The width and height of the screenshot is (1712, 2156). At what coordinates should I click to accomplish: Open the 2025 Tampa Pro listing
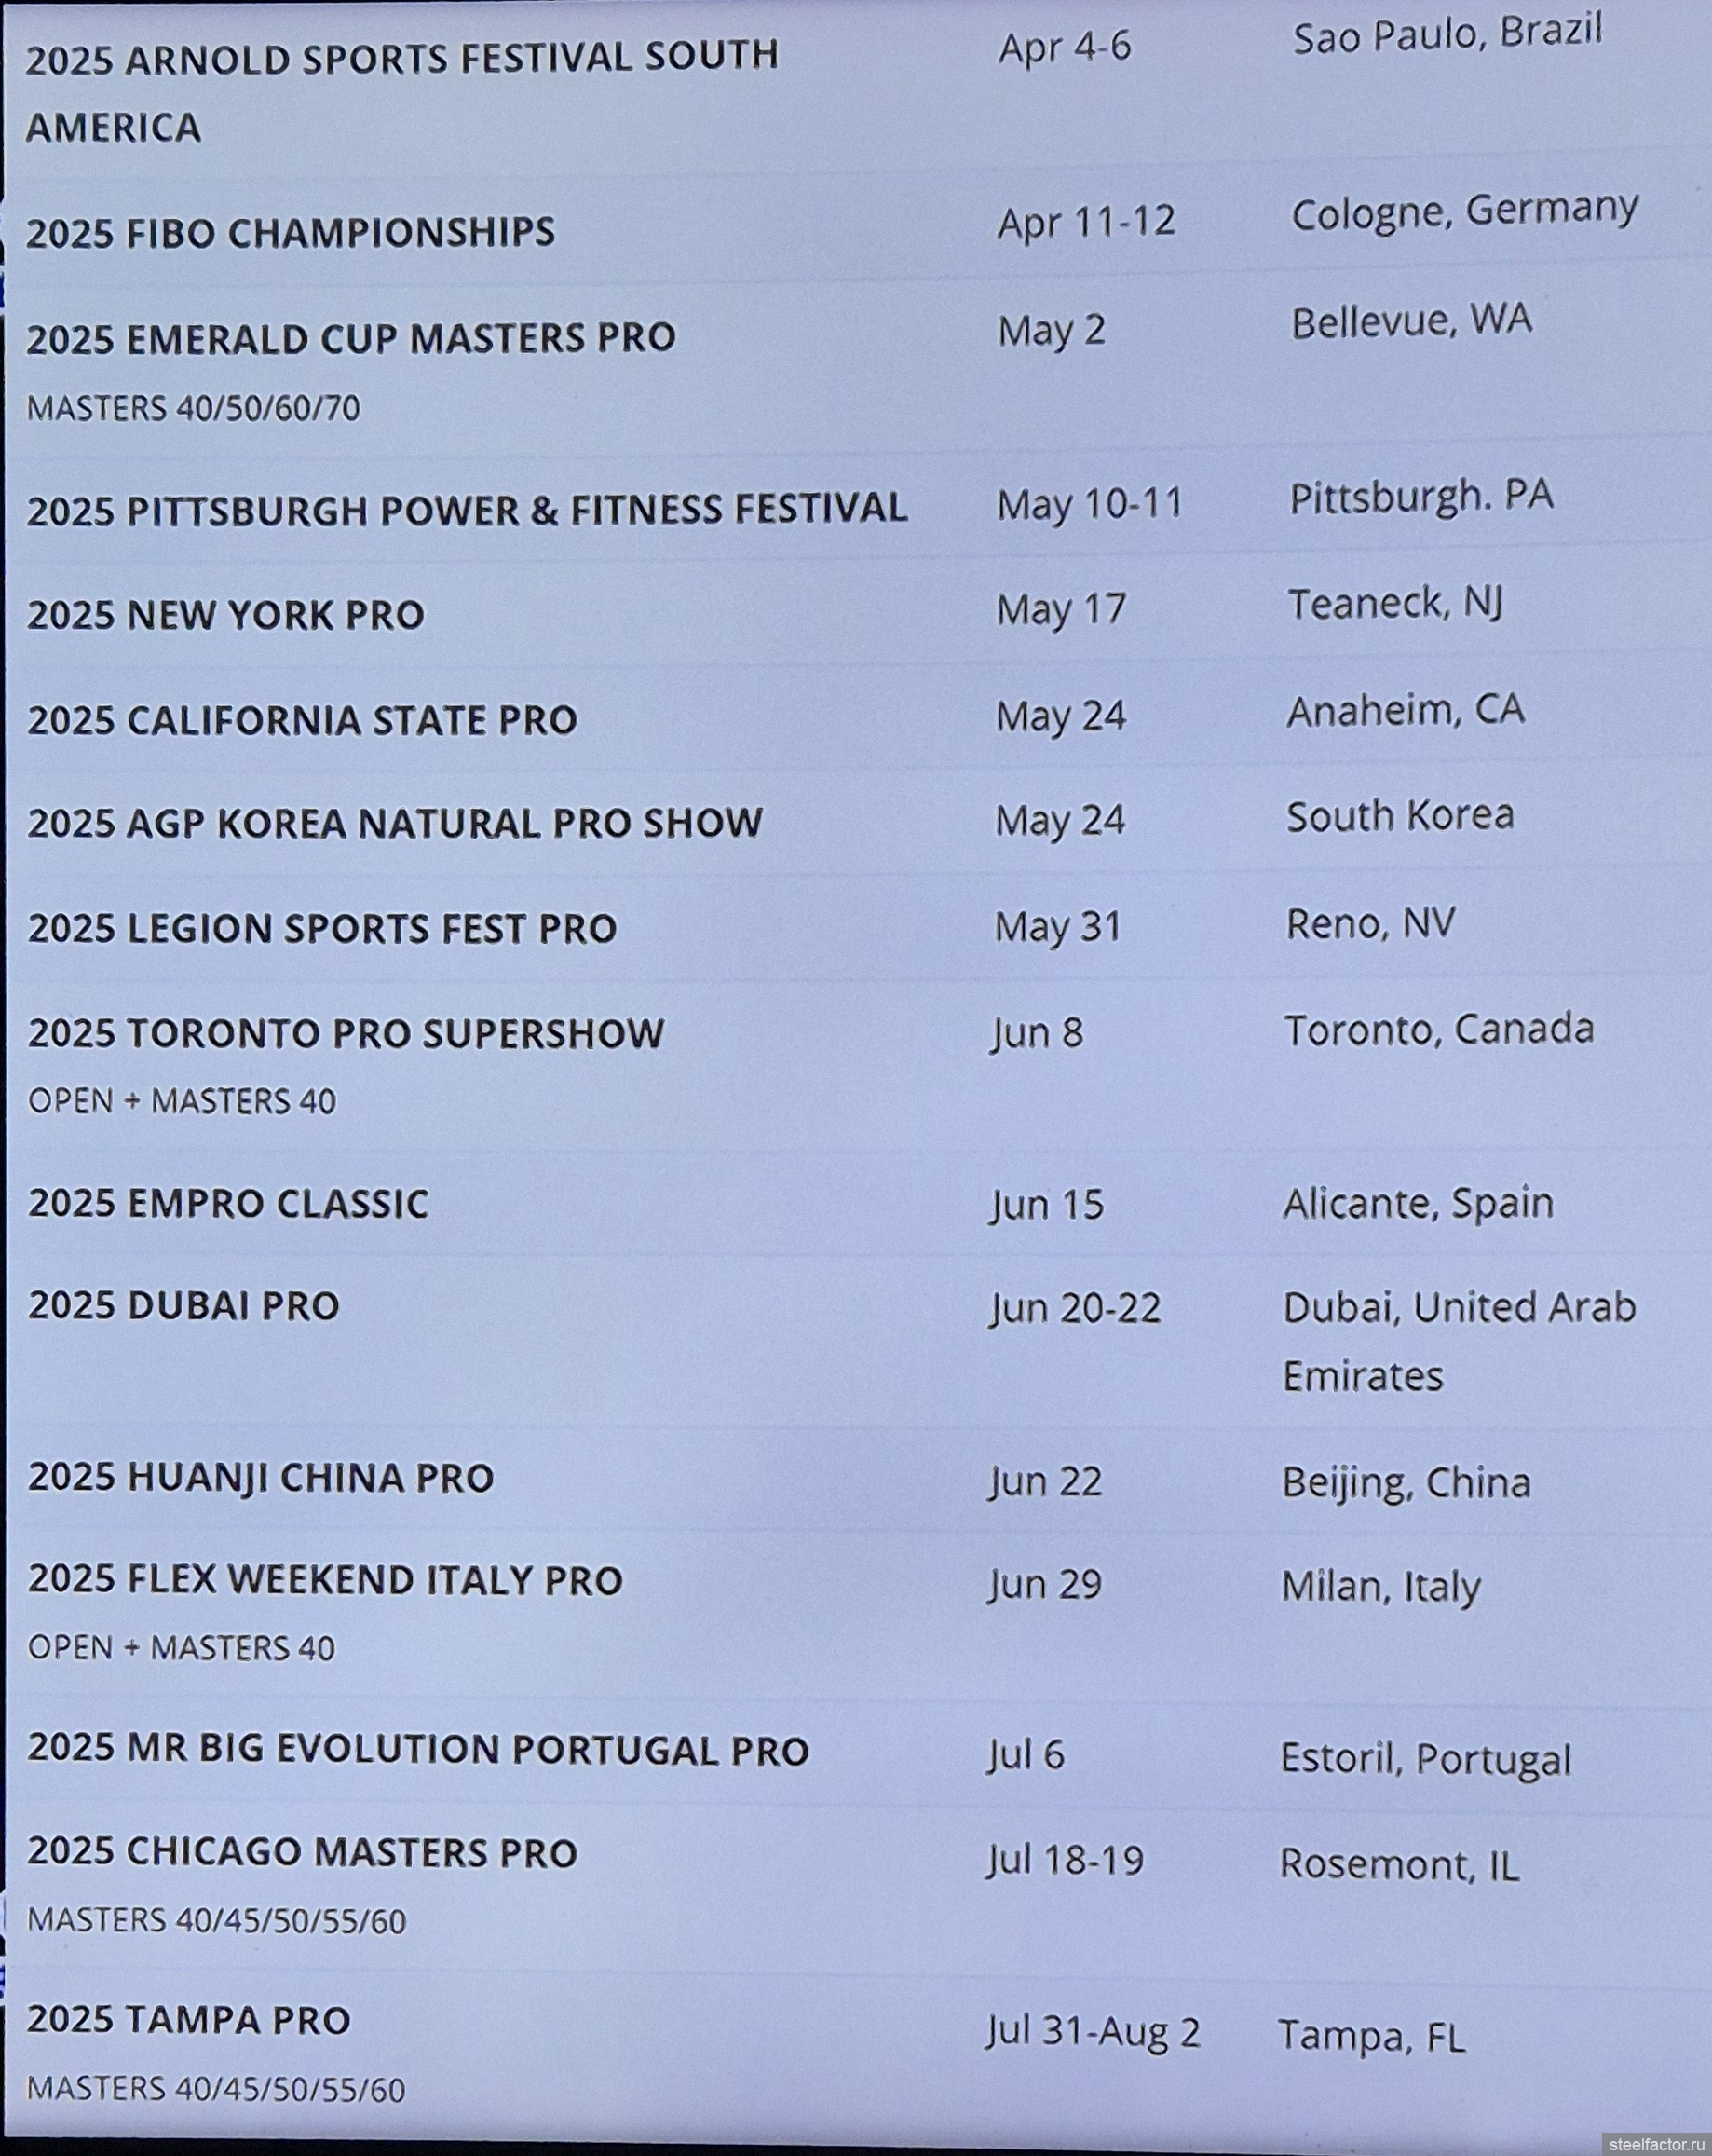pos(189,2021)
